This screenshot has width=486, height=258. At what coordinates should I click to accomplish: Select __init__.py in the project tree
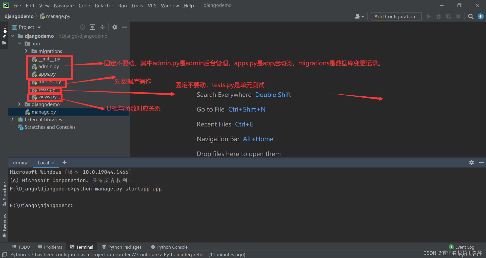pyautogui.click(x=46, y=59)
